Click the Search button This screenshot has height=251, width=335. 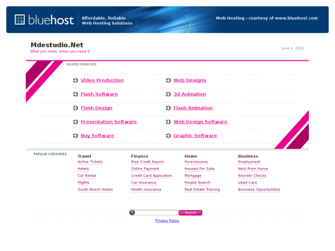(x=190, y=213)
